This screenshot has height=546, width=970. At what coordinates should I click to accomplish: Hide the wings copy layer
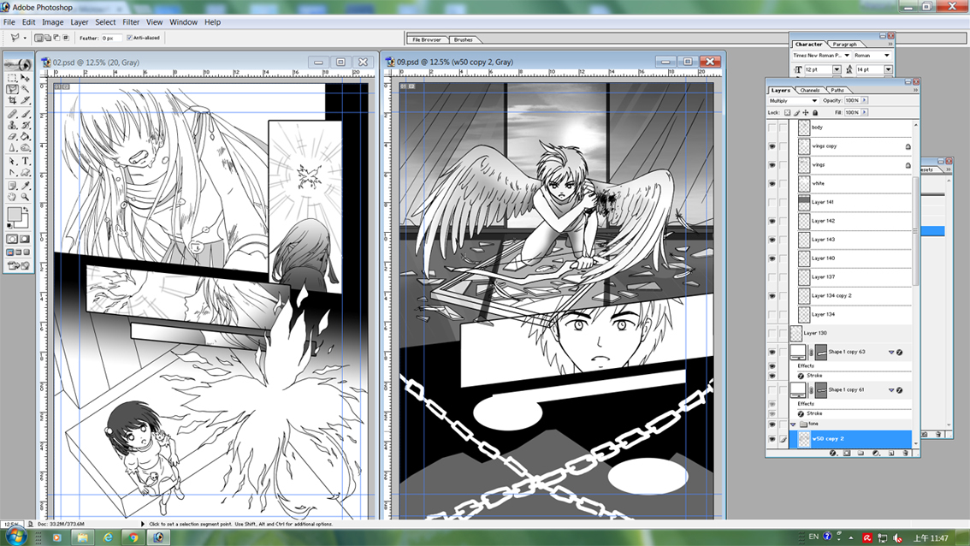(x=772, y=146)
